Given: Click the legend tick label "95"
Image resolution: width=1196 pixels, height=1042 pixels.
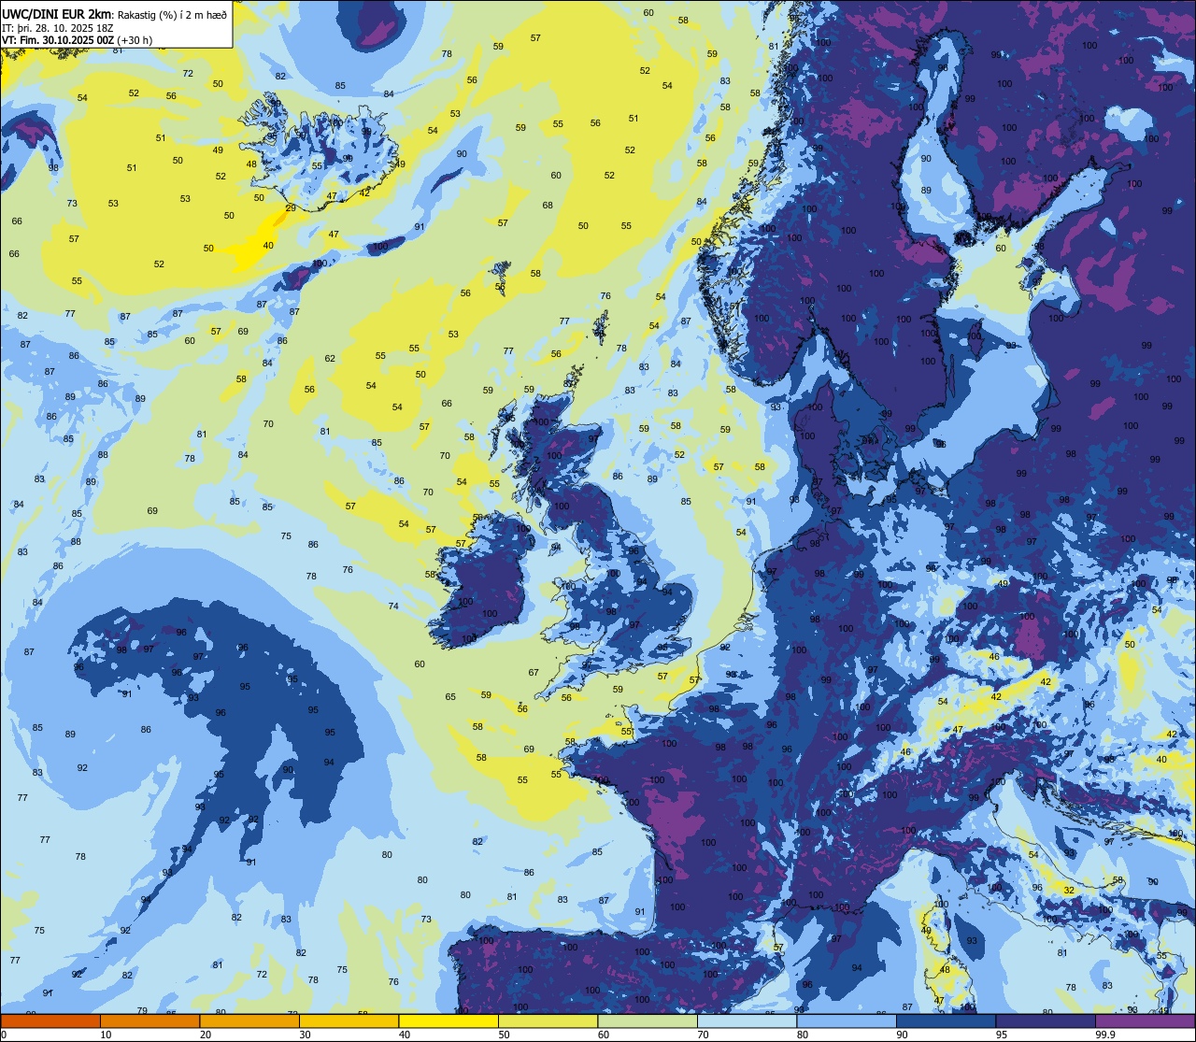Looking at the screenshot, I should (1002, 1035).
